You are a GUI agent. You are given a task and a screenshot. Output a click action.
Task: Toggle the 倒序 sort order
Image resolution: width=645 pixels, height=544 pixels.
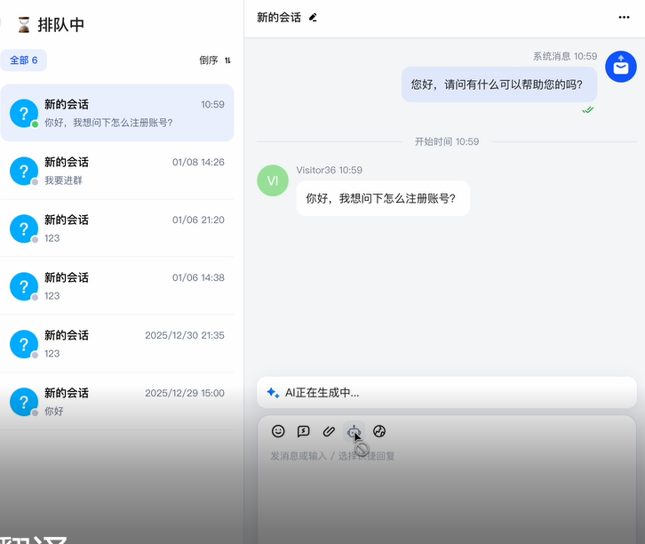215,60
